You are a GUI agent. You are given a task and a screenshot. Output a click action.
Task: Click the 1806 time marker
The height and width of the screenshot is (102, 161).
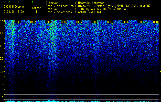(94, 22)
